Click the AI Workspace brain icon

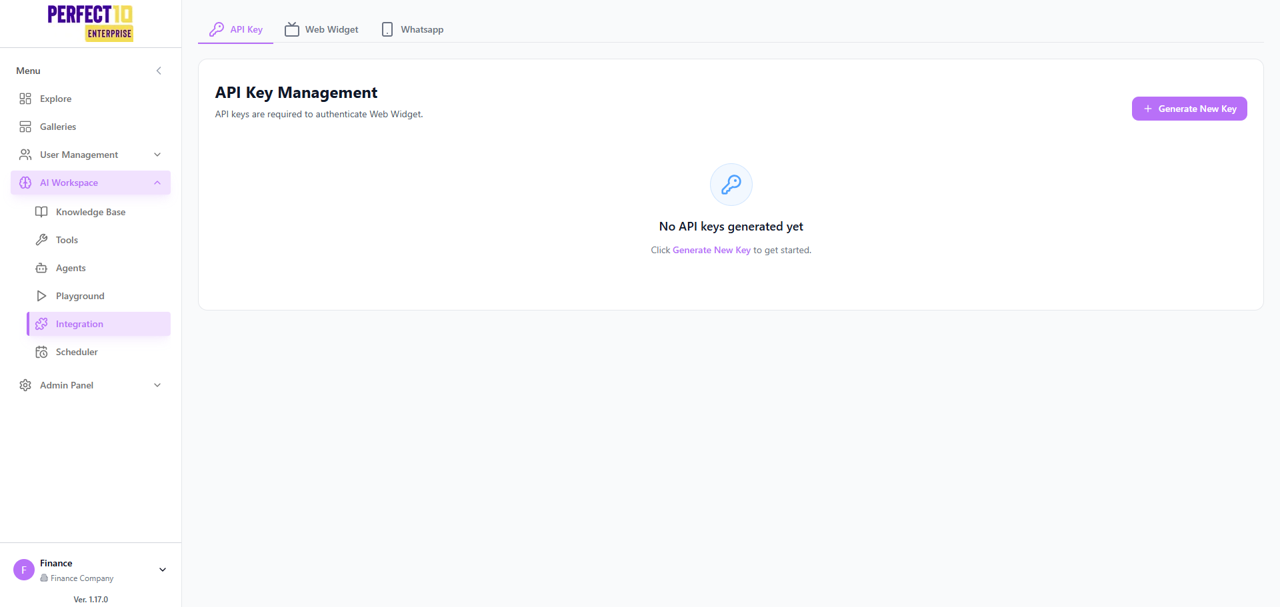point(25,183)
